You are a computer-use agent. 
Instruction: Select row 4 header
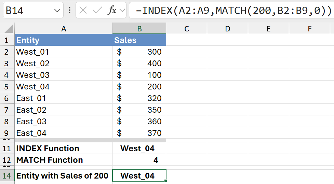click(7, 75)
